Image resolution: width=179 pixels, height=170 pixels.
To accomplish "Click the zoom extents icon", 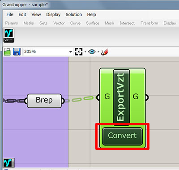I will 79,52.
